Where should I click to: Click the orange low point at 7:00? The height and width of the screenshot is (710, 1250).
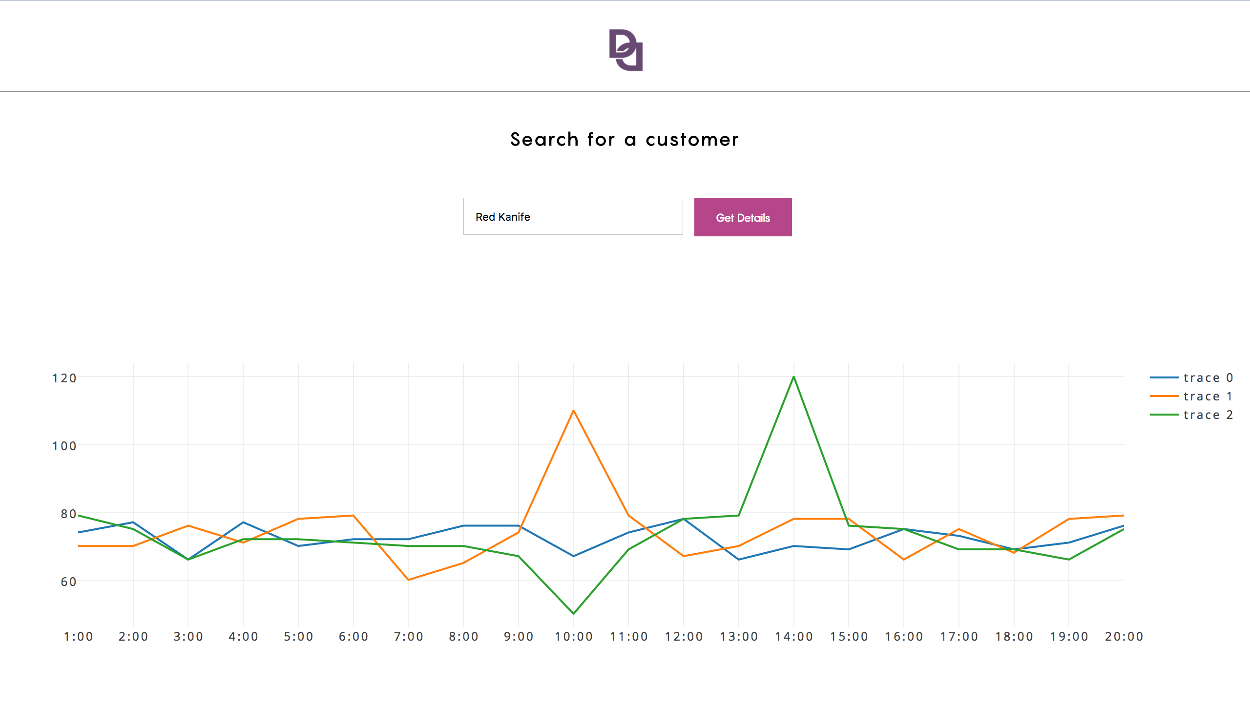[x=408, y=580]
